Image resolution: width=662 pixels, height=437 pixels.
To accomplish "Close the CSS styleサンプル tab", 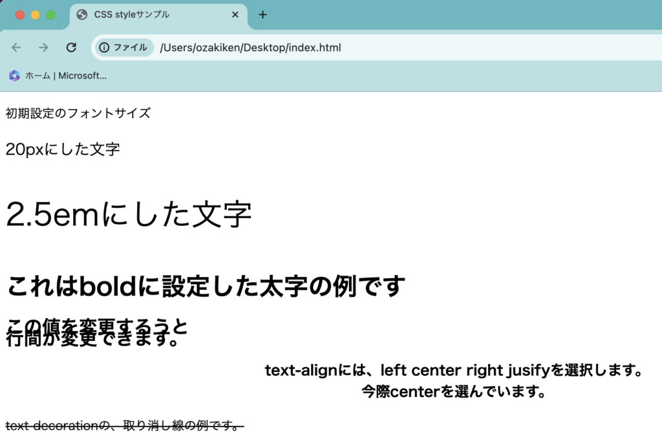I will pos(235,15).
